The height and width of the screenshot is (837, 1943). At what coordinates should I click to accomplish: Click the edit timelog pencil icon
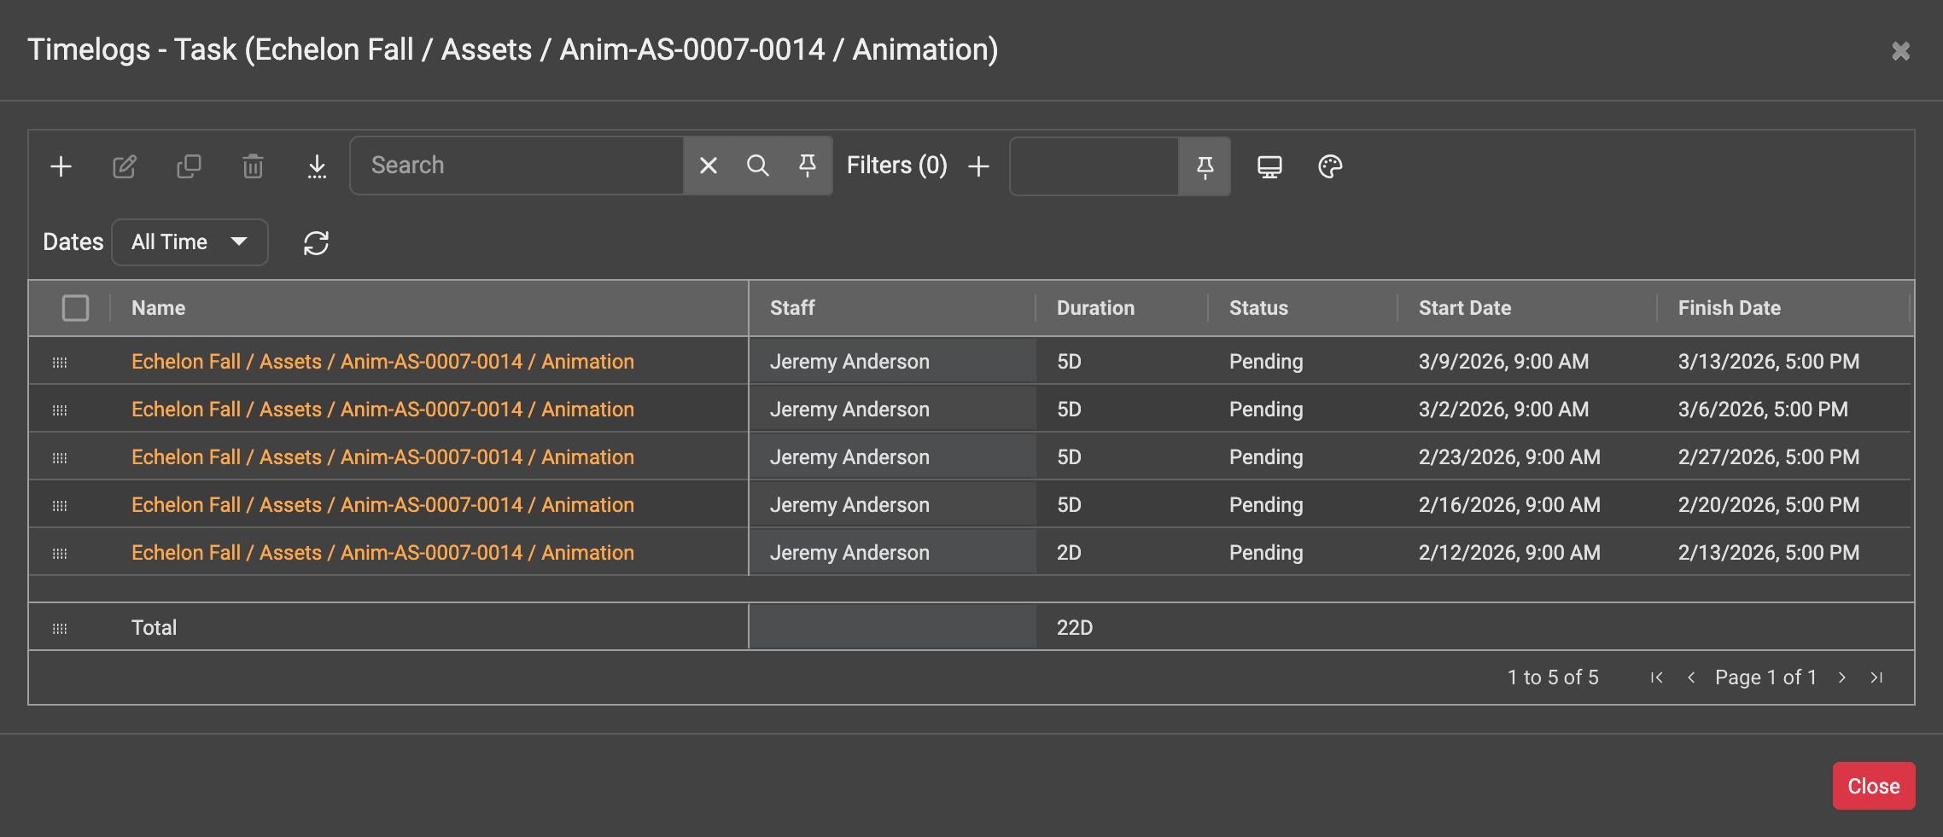pos(125,166)
